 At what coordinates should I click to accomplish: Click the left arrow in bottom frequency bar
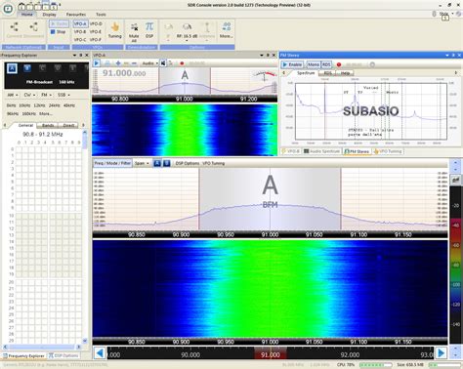100,353
